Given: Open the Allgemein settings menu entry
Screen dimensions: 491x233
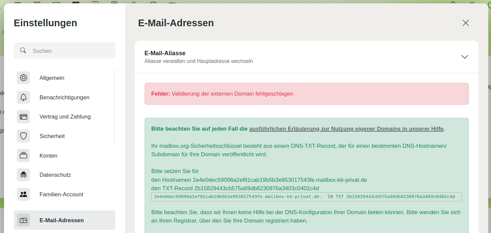Looking at the screenshot, I should click(x=52, y=78).
